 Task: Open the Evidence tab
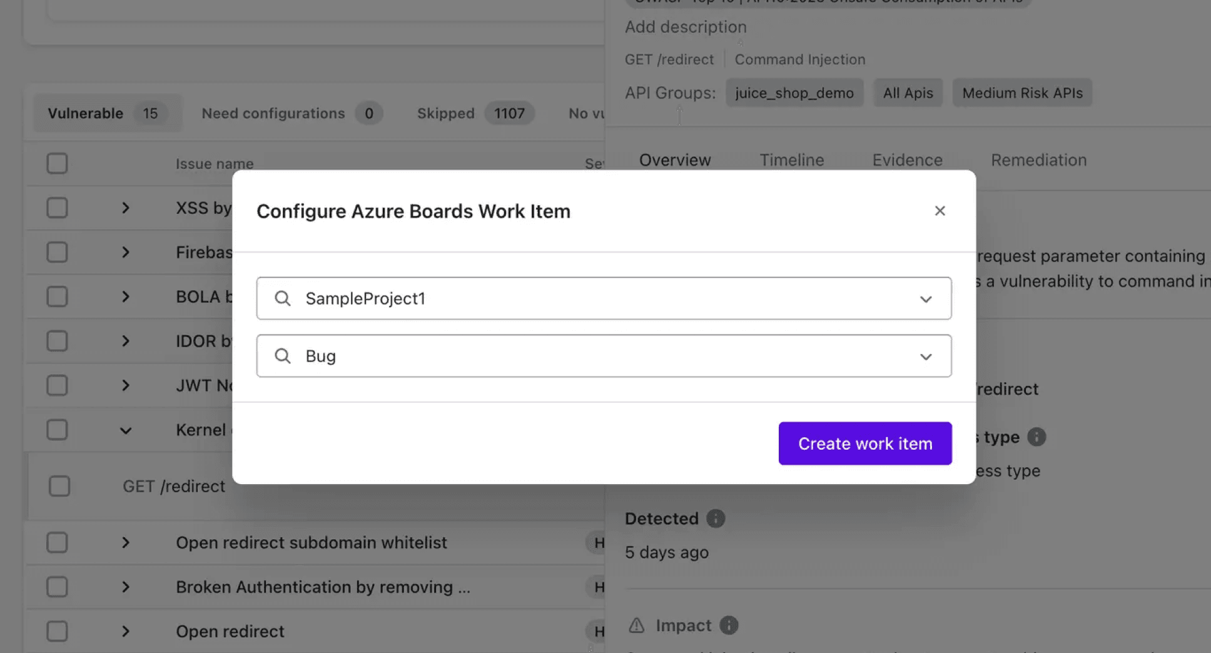(907, 160)
